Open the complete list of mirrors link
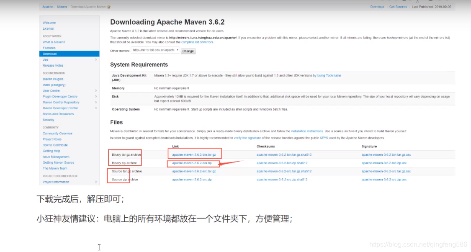 [197, 42]
